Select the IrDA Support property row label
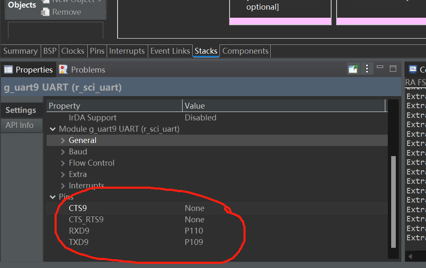The height and width of the screenshot is (268, 426). click(x=93, y=117)
